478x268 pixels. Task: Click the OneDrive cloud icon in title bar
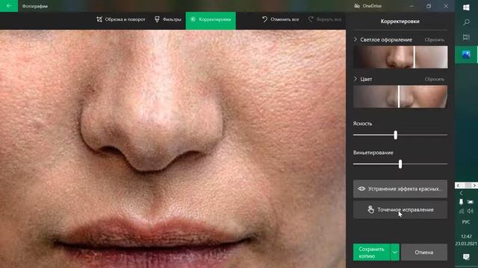[x=357, y=6]
